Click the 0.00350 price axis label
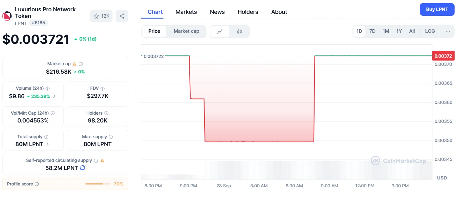The height and width of the screenshot is (199, 459). point(443,140)
